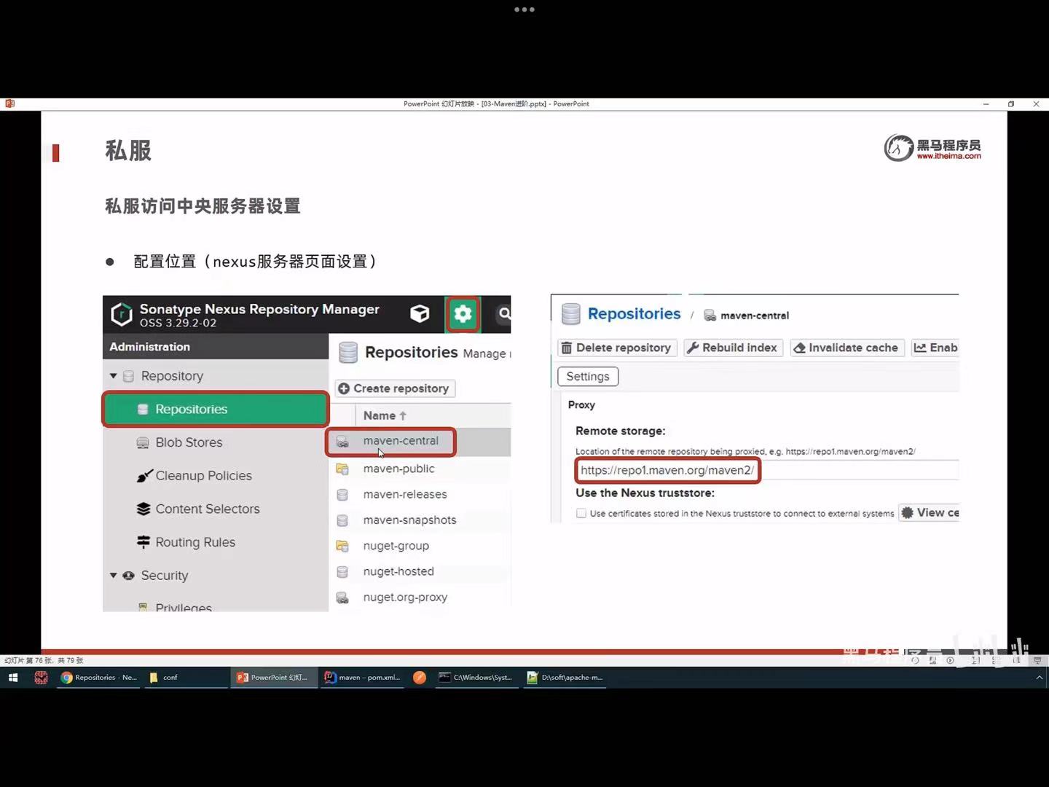
Task: Click the maven-central breadcrumb proxy icon
Action: coord(710,316)
